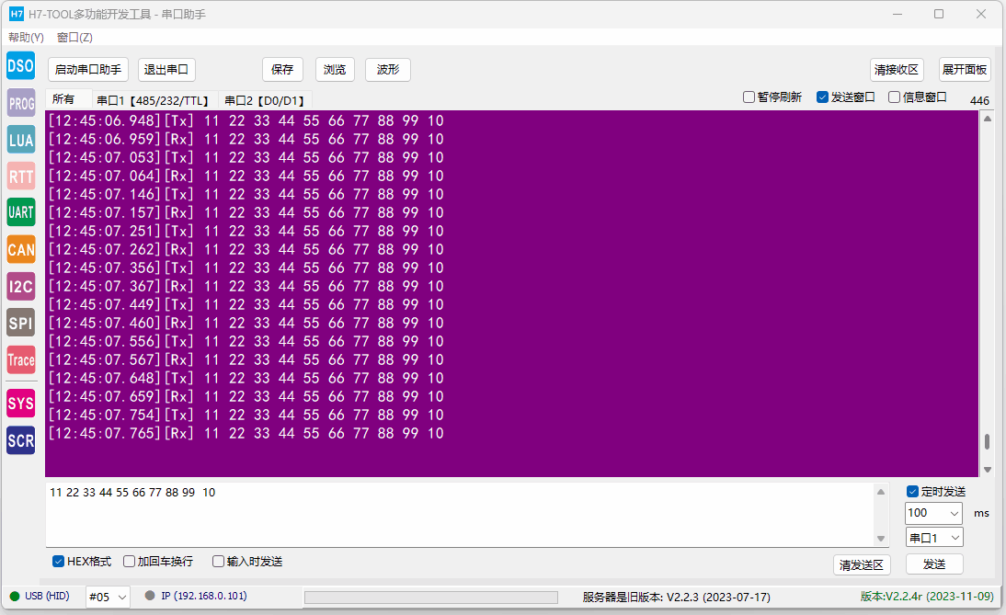
Task: Click the USB (HID) status label
Action: tap(47, 597)
